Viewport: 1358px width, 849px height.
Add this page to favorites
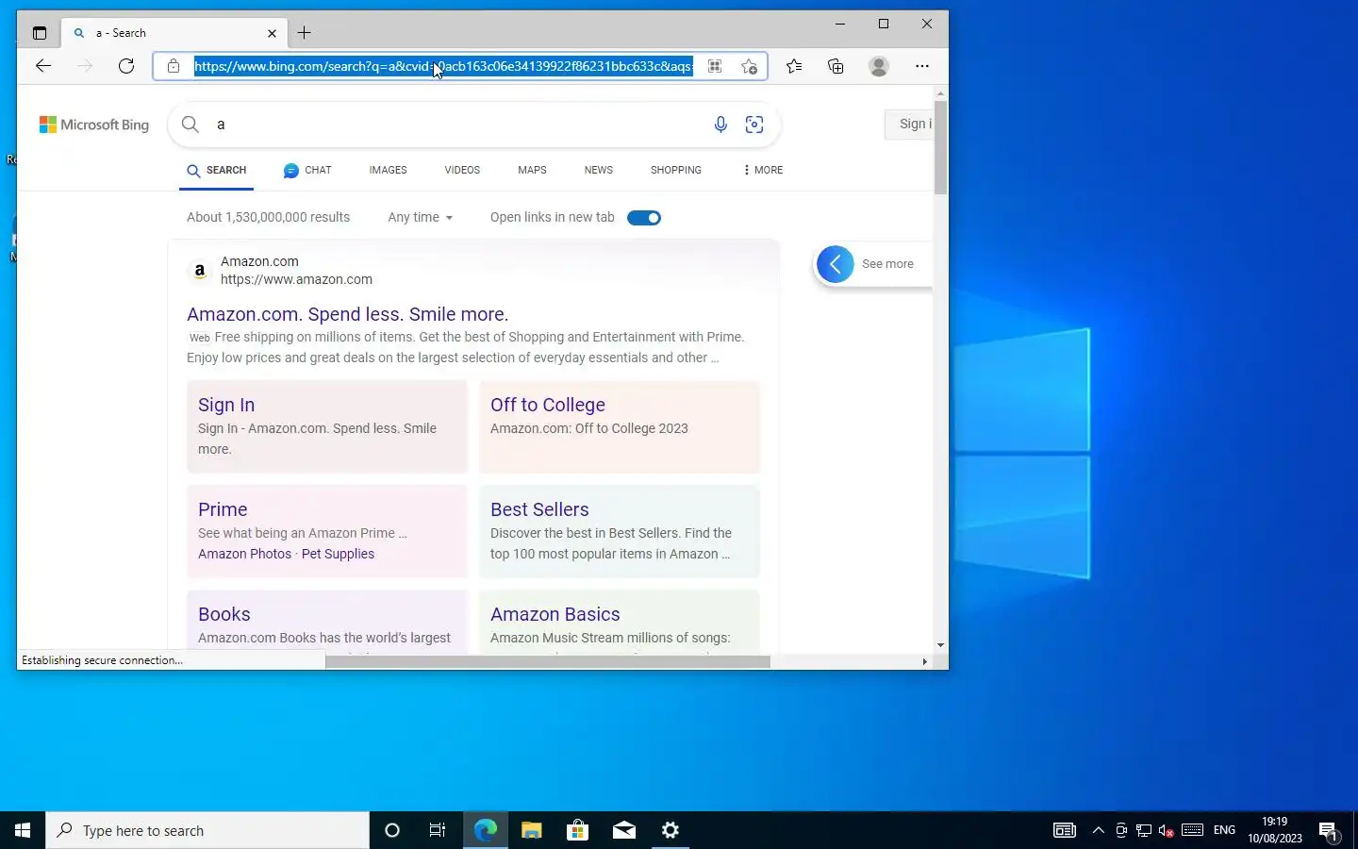[749, 66]
